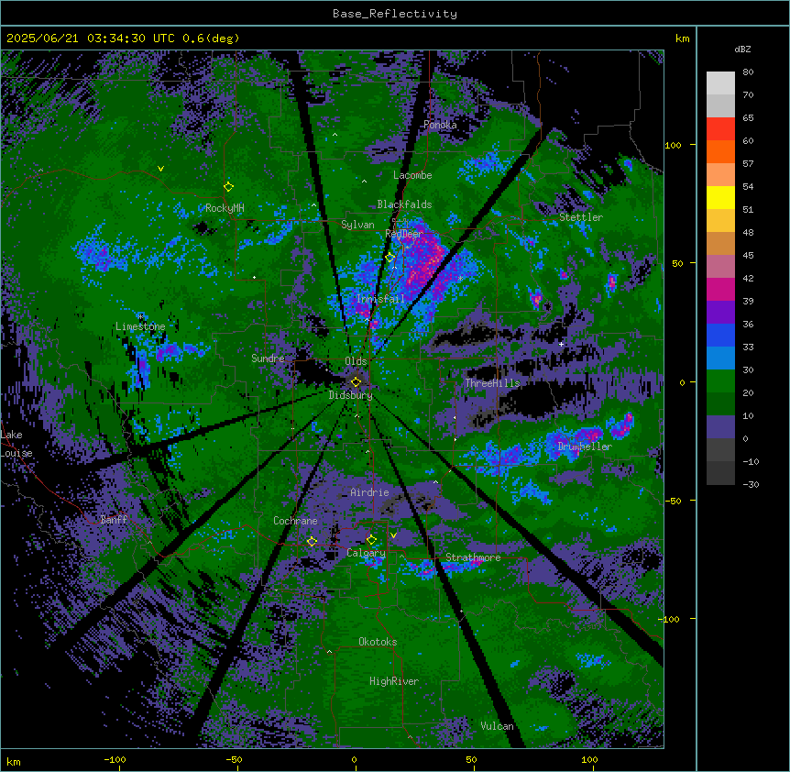Click the Olds label
The image size is (790, 772).
pos(356,361)
